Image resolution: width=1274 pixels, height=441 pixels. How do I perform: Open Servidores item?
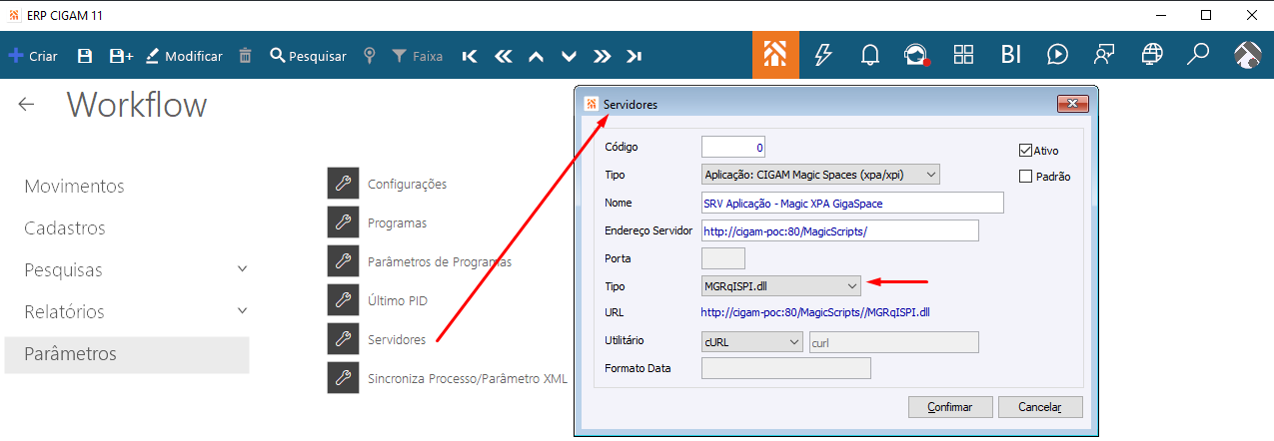[x=378, y=339]
